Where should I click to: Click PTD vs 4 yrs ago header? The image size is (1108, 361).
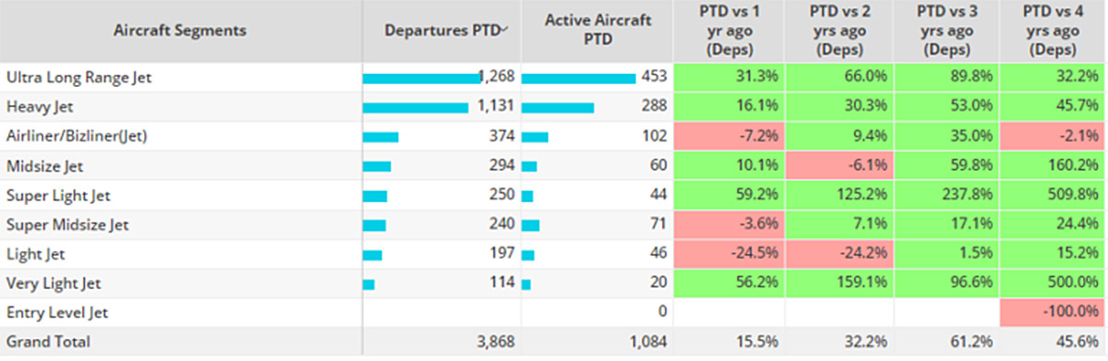click(x=1055, y=30)
